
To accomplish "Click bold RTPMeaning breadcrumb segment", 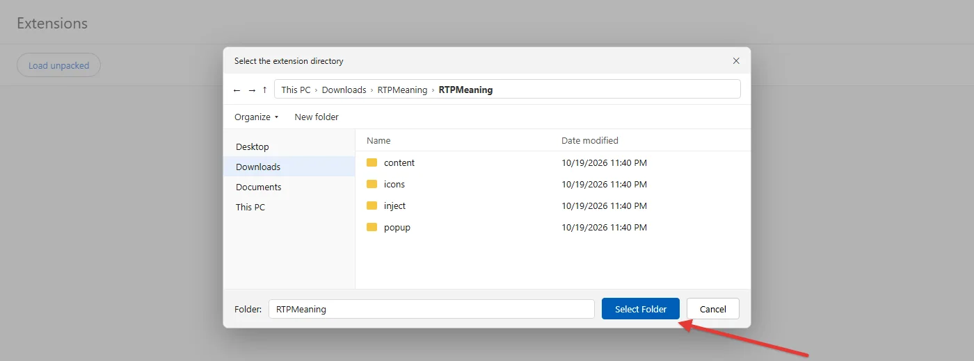I will coord(465,90).
